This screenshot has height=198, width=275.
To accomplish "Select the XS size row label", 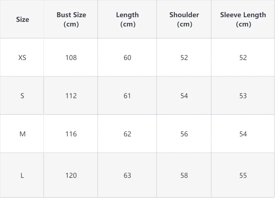I will [x=22, y=58].
